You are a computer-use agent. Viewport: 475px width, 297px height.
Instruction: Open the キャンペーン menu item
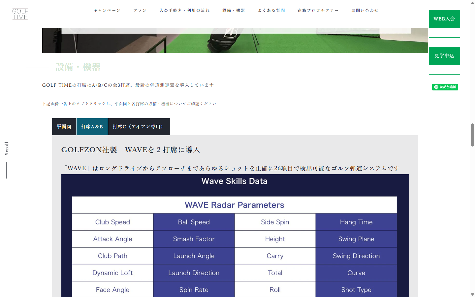click(x=107, y=11)
